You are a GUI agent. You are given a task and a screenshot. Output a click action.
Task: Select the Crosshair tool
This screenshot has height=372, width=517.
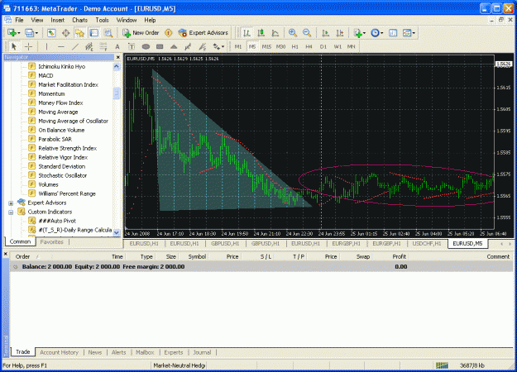coord(28,46)
